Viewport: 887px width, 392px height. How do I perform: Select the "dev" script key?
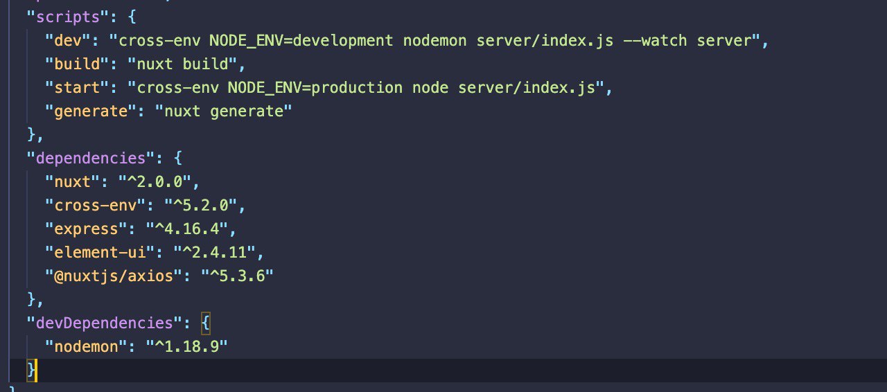68,41
